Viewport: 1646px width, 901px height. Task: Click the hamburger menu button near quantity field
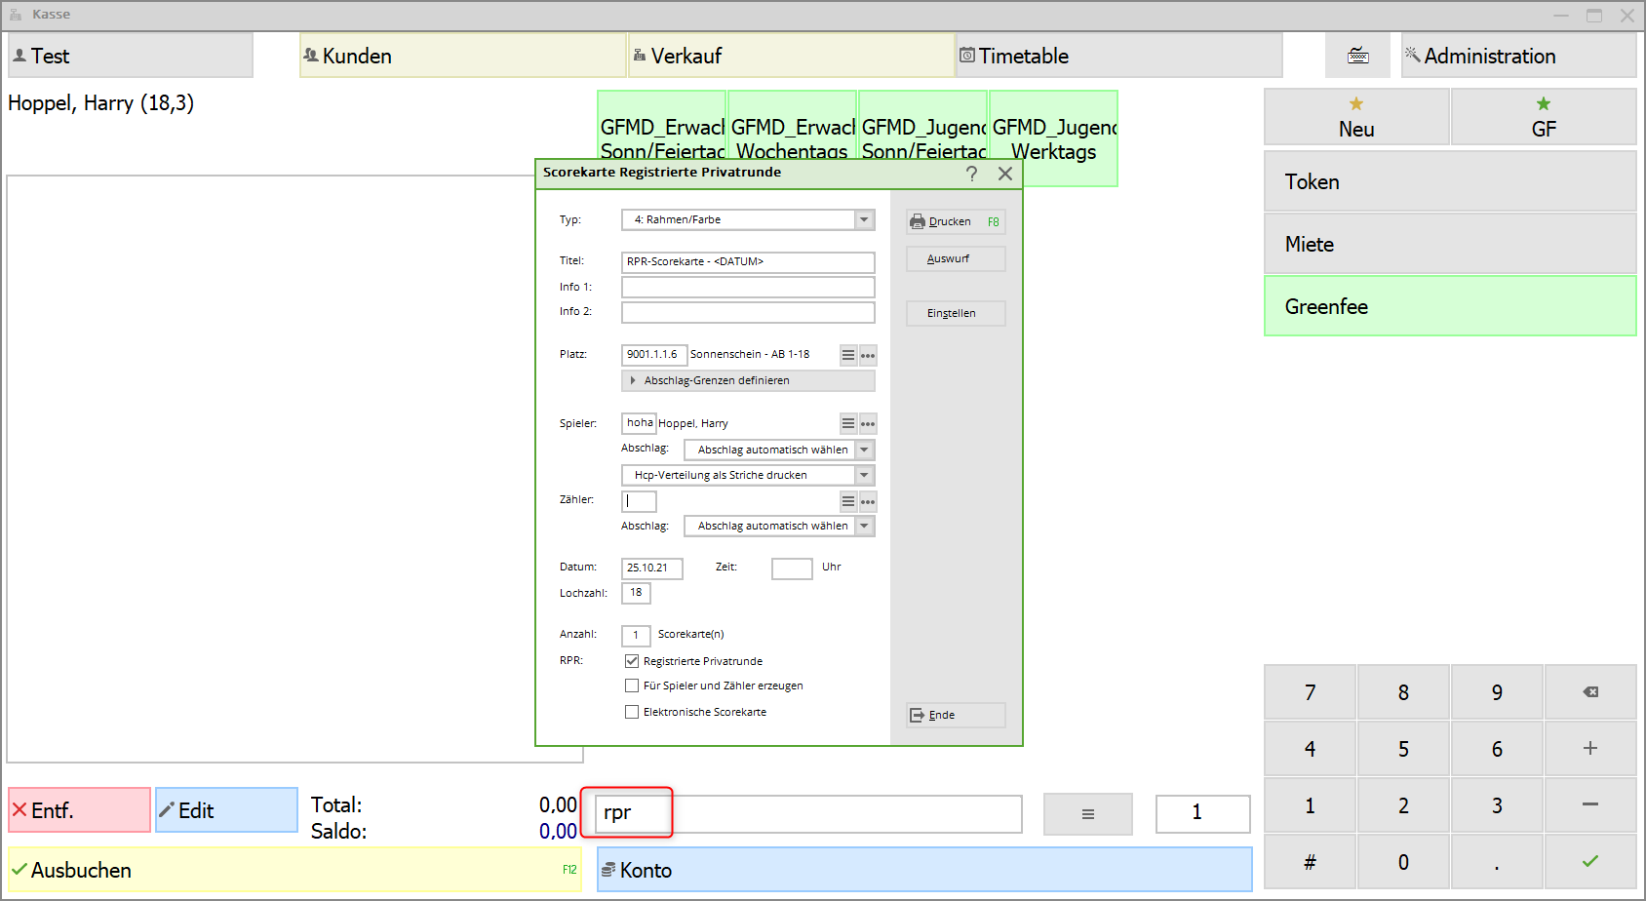1087,814
